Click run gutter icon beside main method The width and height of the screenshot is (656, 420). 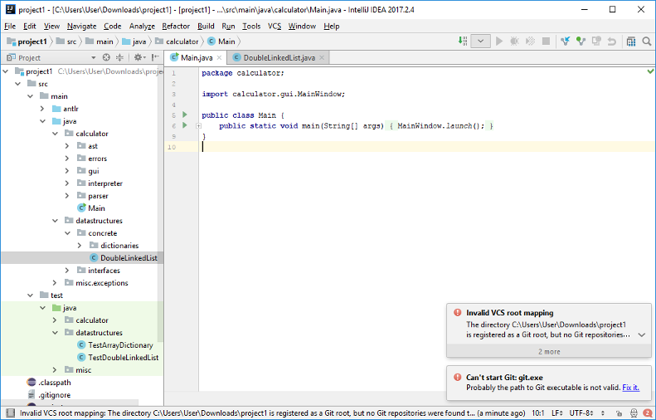(184, 125)
